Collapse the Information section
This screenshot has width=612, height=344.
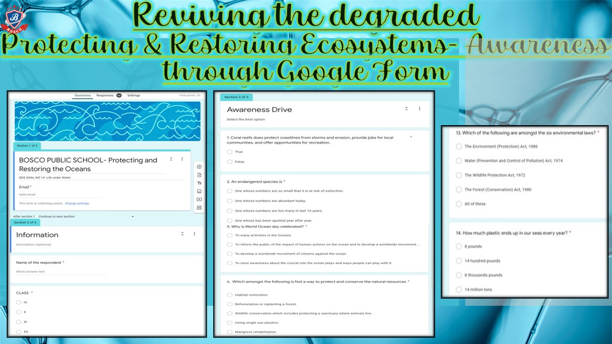click(x=183, y=234)
